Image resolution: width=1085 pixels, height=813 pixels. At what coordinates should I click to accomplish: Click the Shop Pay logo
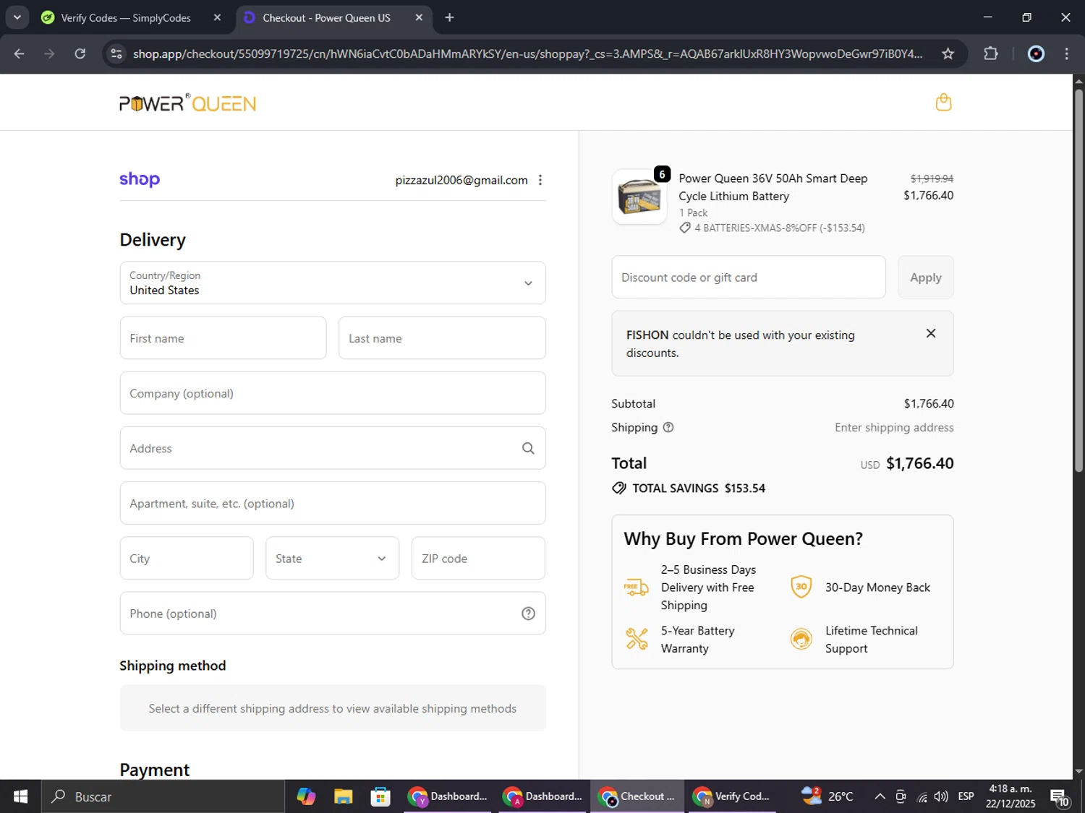140,179
